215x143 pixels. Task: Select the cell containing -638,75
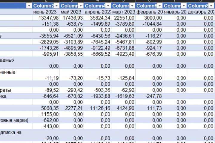pyautogui.click(x=72, y=24)
